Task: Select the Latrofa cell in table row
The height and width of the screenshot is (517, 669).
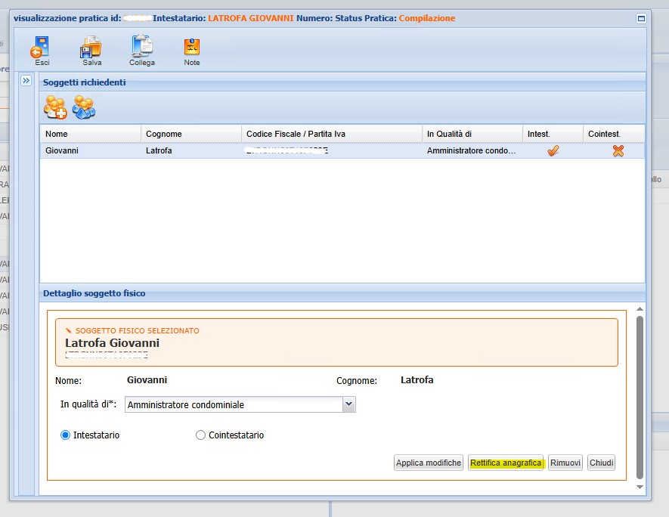Action: (x=191, y=150)
